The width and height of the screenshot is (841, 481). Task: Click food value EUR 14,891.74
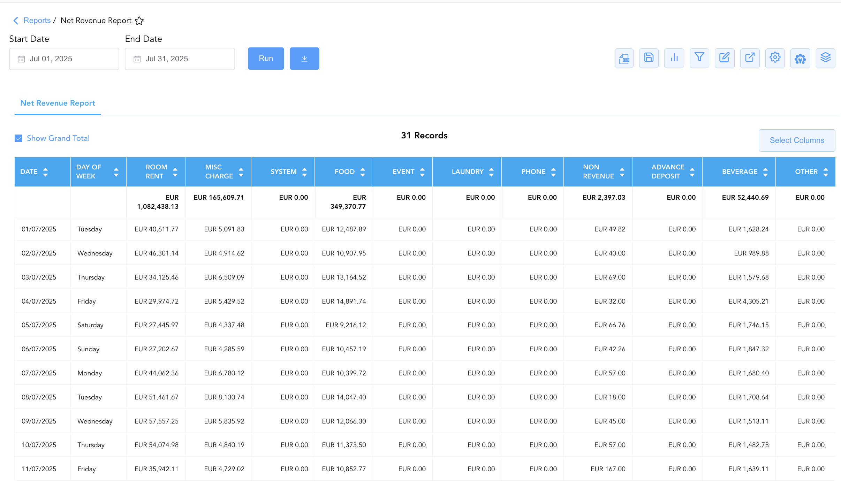tap(344, 301)
